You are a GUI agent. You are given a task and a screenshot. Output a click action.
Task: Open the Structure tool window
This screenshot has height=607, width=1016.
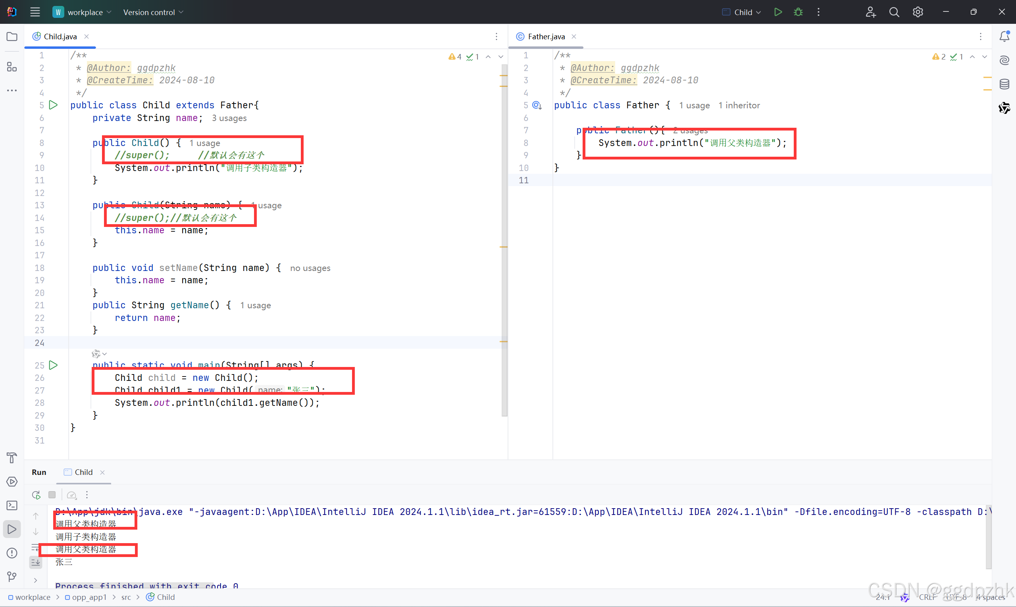pos(12,67)
